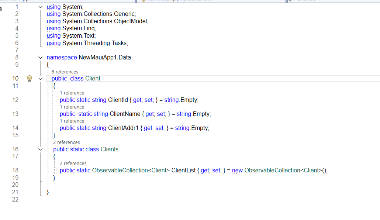
Task: Click line number 22 in the margin
Action: click(15, 200)
